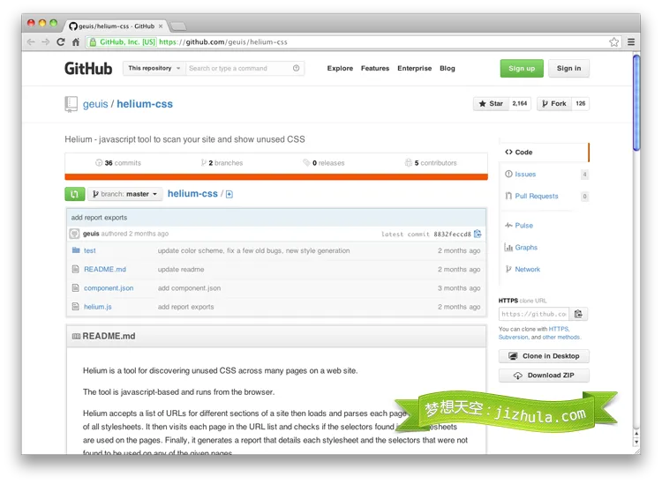Star the helium-css repository

pos(491,104)
